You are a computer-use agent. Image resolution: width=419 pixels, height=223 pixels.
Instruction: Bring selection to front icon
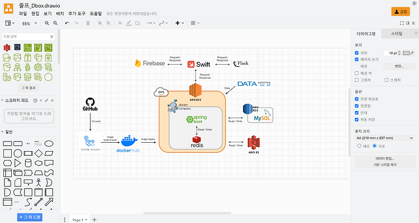point(99,23)
